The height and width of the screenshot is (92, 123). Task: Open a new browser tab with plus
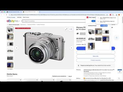click(x=40, y=12)
